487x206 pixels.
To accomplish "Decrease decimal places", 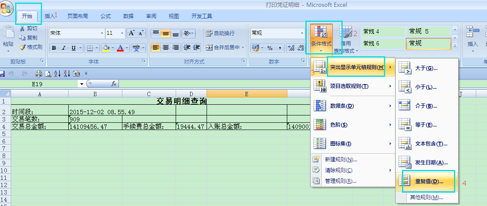I will pyautogui.click(x=301, y=48).
